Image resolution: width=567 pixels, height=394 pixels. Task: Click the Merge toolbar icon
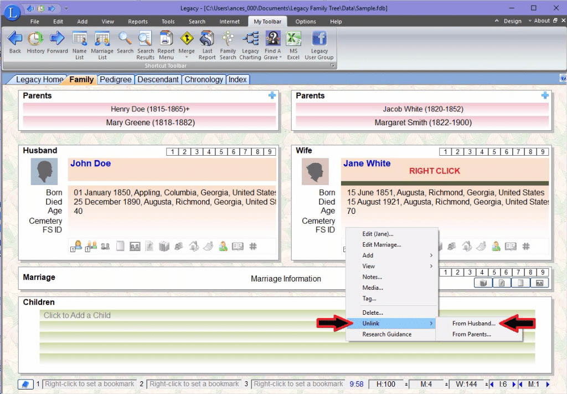pyautogui.click(x=187, y=38)
